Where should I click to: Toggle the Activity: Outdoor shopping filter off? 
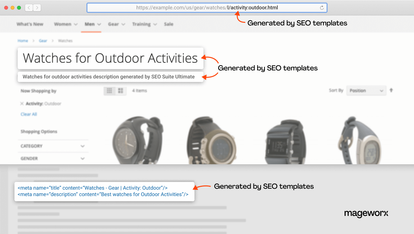coord(21,104)
